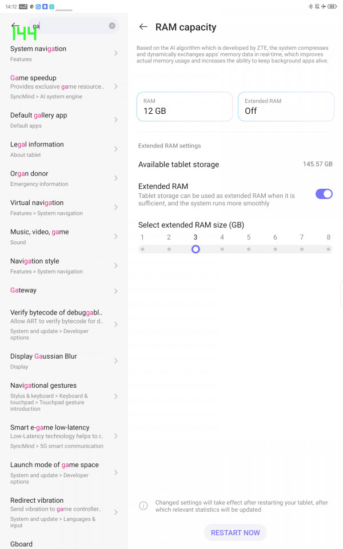This screenshot has height=549, width=343.
Task: Choose 1 GB extended RAM size
Action: tap(142, 249)
